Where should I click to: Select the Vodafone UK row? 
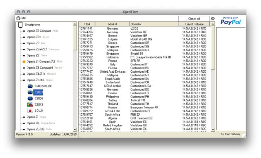tap(144, 126)
